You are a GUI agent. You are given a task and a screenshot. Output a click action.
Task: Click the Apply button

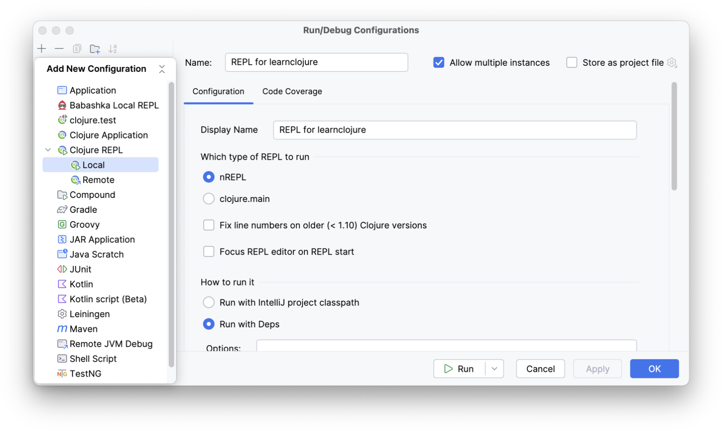[x=597, y=369]
